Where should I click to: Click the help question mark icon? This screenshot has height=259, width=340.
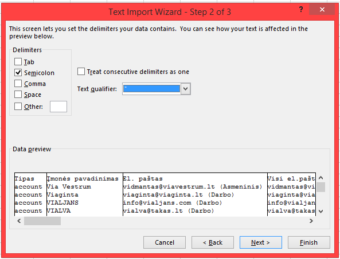click(301, 10)
